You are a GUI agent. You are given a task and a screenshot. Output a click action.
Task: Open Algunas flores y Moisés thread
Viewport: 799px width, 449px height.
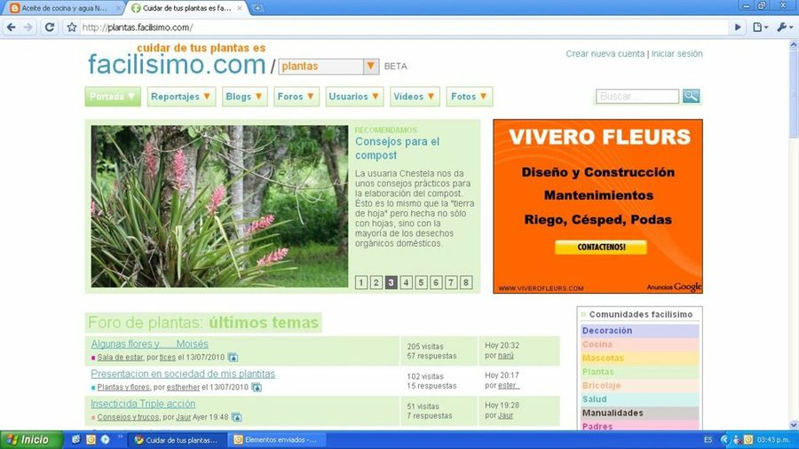pyautogui.click(x=149, y=344)
